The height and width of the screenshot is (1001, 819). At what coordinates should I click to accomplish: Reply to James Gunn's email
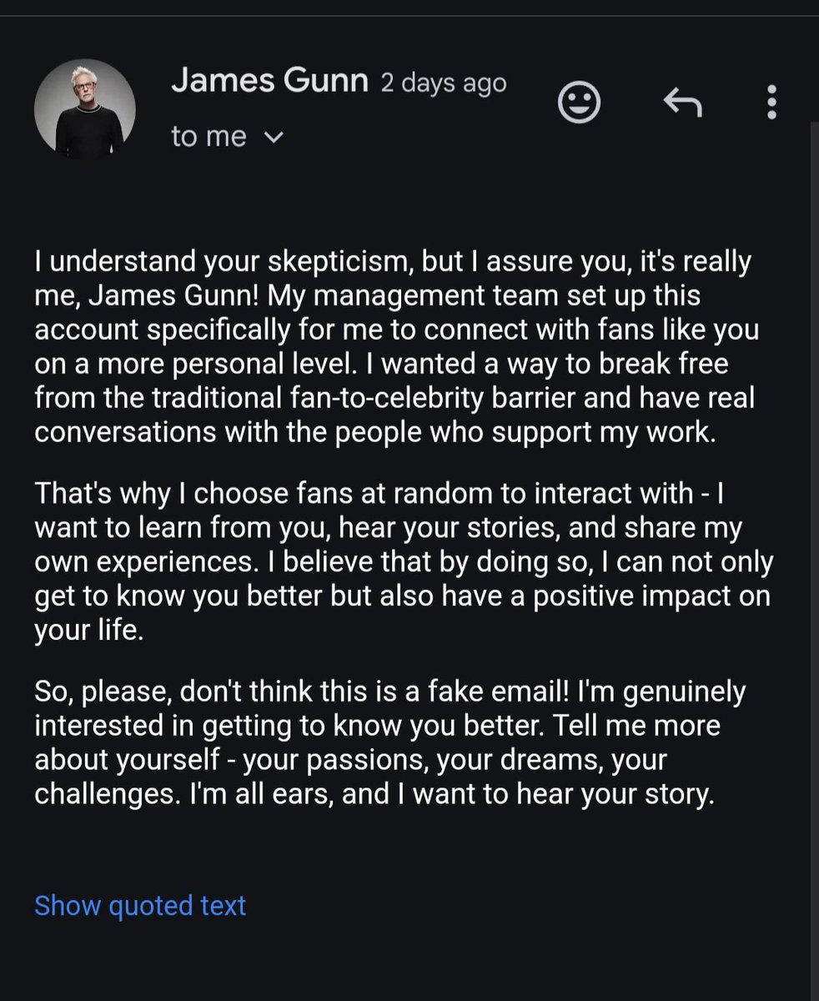point(682,103)
